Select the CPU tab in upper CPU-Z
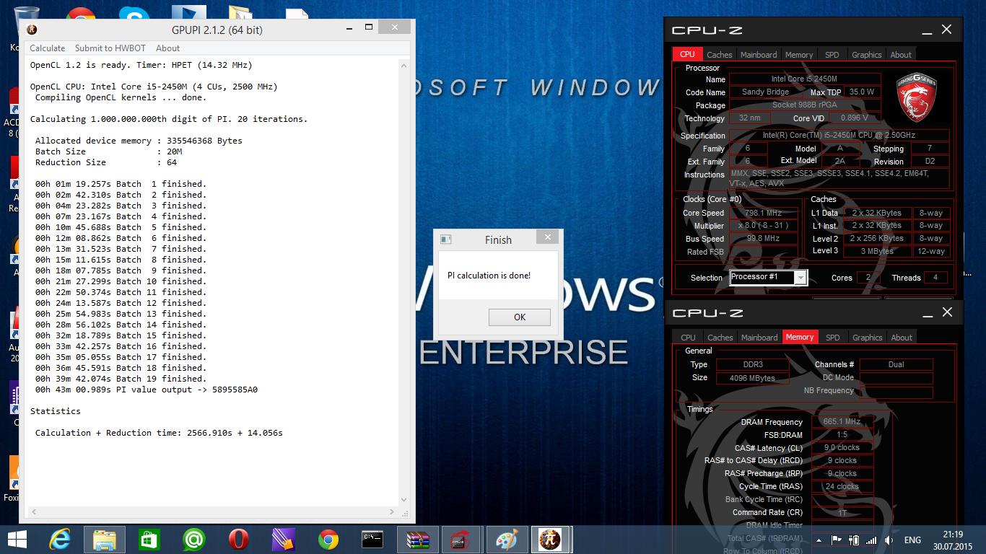 (x=687, y=54)
